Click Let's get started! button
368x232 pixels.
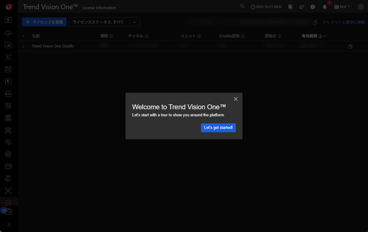click(218, 128)
